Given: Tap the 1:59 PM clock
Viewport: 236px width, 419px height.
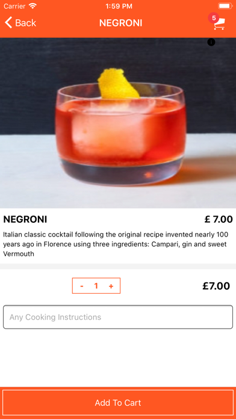Looking at the screenshot, I should click(x=119, y=6).
